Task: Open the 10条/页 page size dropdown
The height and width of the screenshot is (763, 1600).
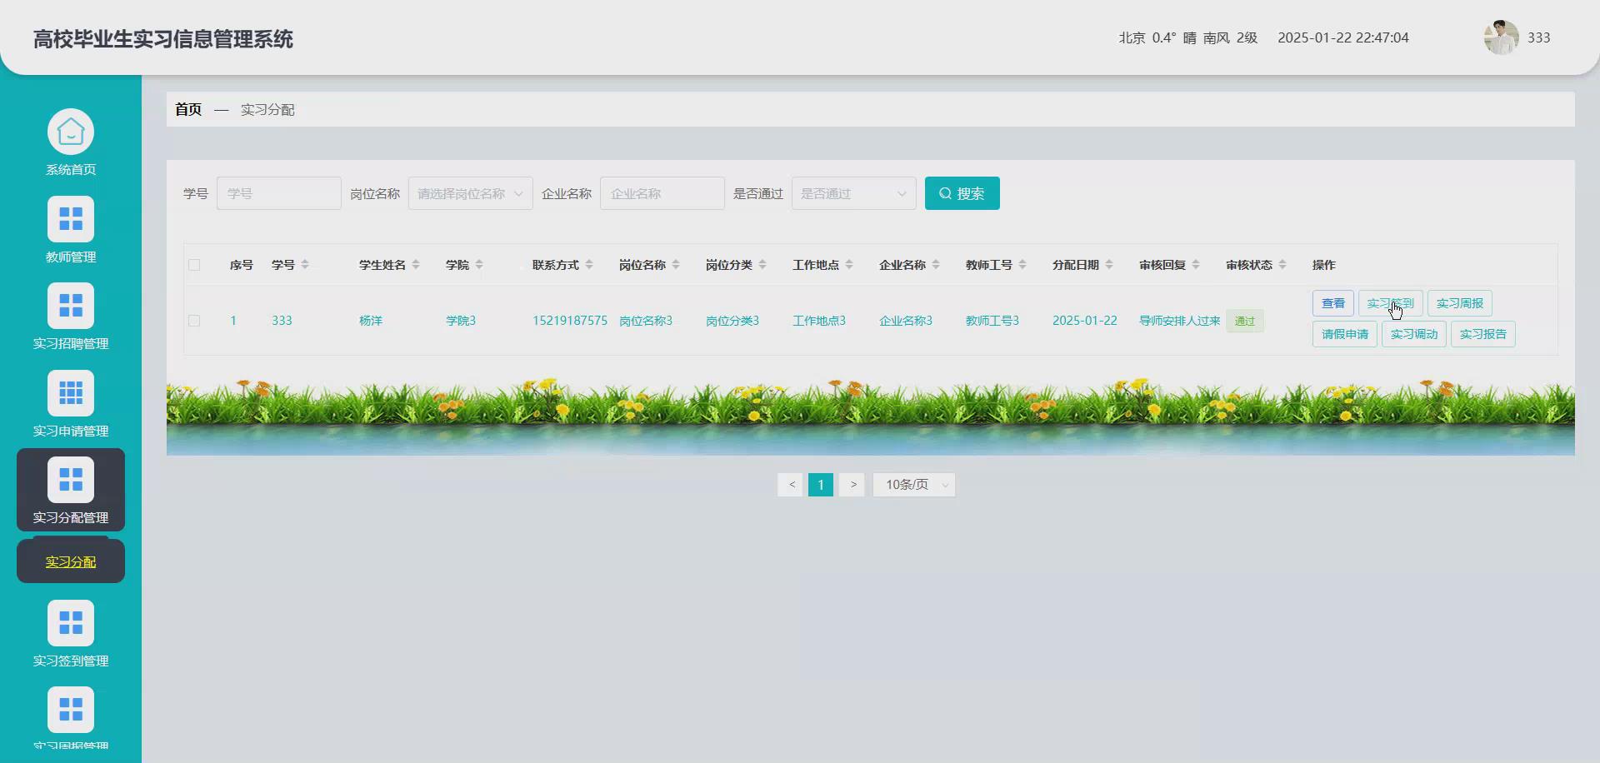Action: point(913,484)
